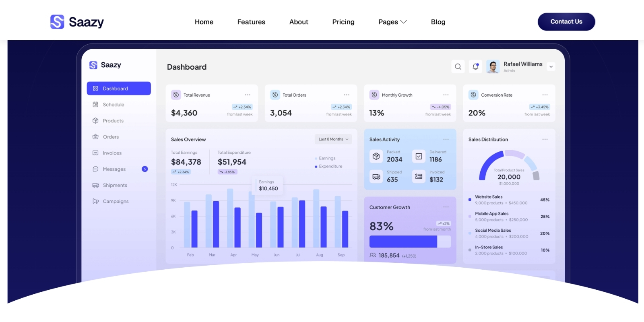This screenshot has width=644, height=322.
Task: Open the Blog link
Action: point(438,22)
